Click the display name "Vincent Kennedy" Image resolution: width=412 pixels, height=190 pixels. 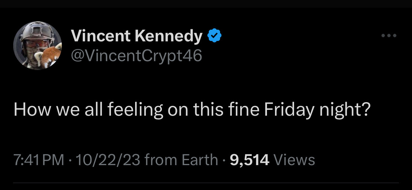click(x=137, y=36)
